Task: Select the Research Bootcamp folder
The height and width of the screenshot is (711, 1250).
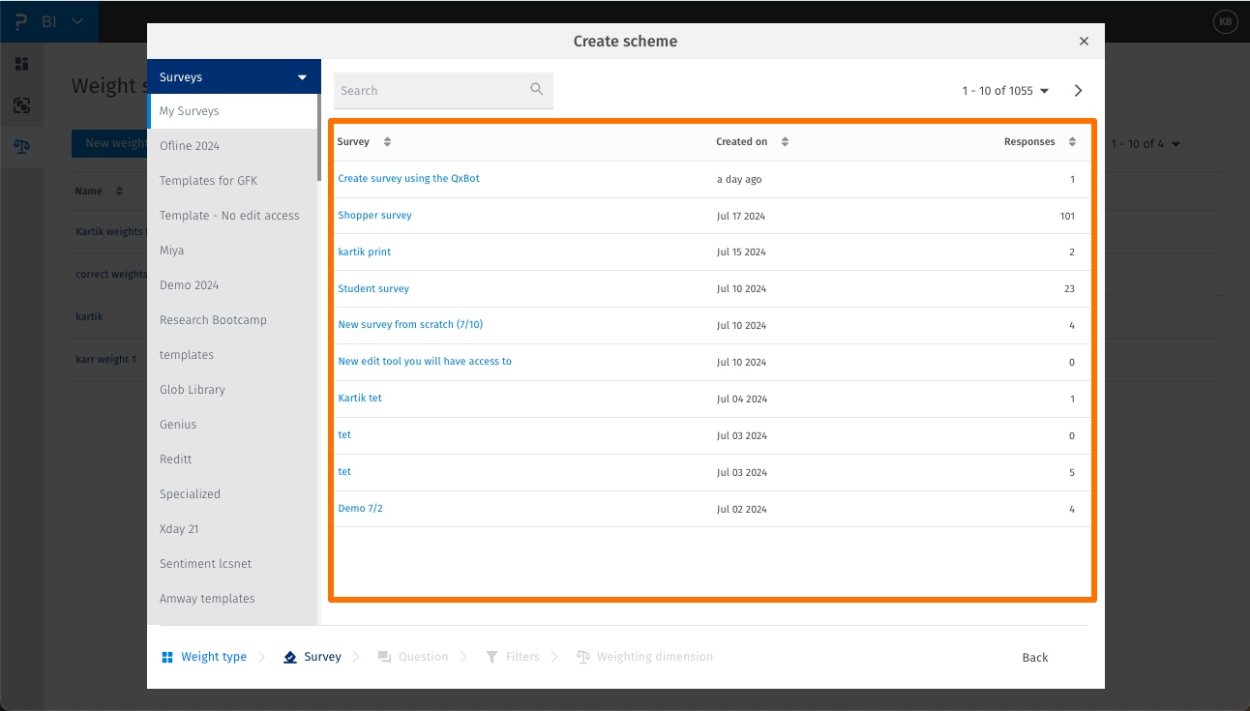Action: (x=232, y=320)
